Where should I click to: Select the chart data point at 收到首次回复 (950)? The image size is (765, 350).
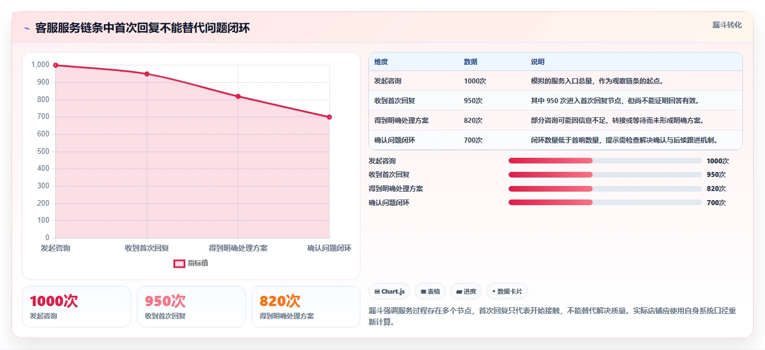[x=147, y=74]
